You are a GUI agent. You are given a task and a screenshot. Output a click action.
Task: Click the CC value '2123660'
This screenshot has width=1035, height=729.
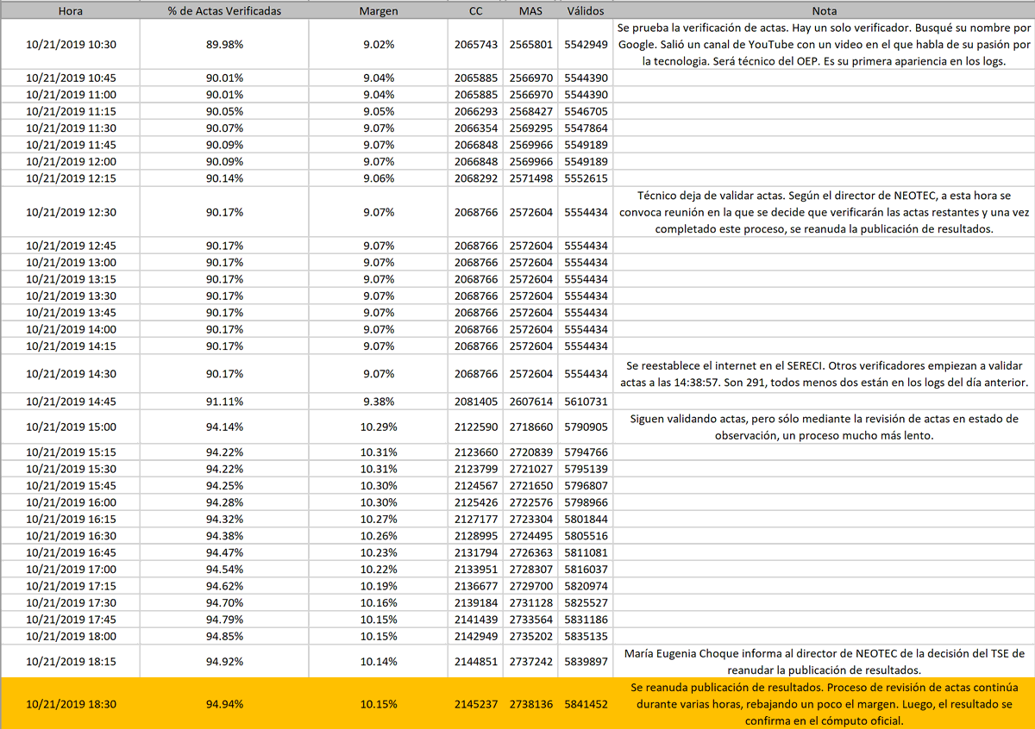(475, 452)
